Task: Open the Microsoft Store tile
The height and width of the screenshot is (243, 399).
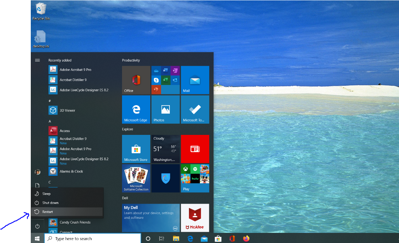Action: pyautogui.click(x=136, y=149)
